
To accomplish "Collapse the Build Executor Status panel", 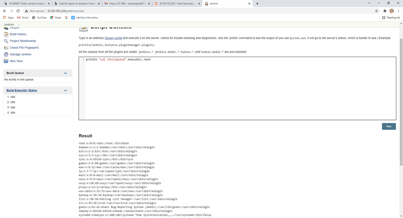I will point(65,90).
